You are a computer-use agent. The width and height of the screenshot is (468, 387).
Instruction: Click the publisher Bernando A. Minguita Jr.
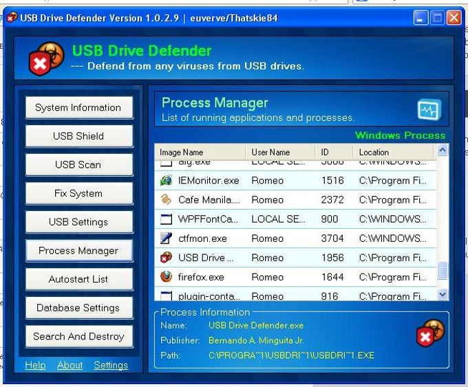256,340
